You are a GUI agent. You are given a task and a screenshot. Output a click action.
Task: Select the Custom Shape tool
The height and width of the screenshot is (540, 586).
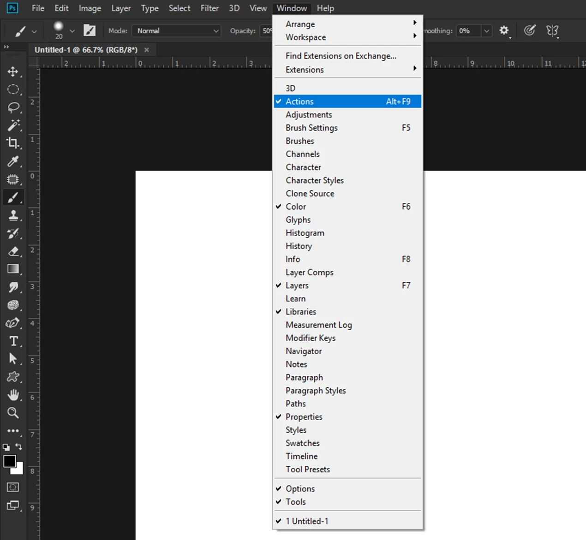pyautogui.click(x=13, y=377)
